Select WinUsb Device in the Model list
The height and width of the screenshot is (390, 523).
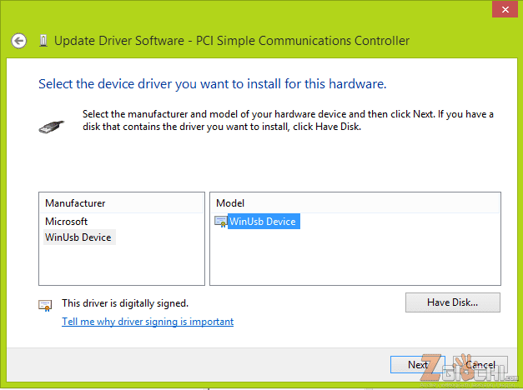264,222
